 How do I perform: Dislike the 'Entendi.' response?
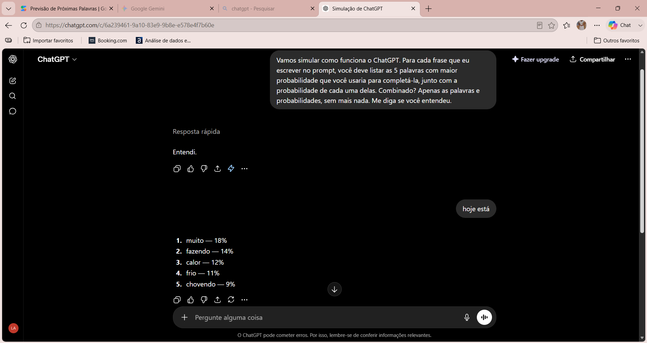(x=204, y=169)
